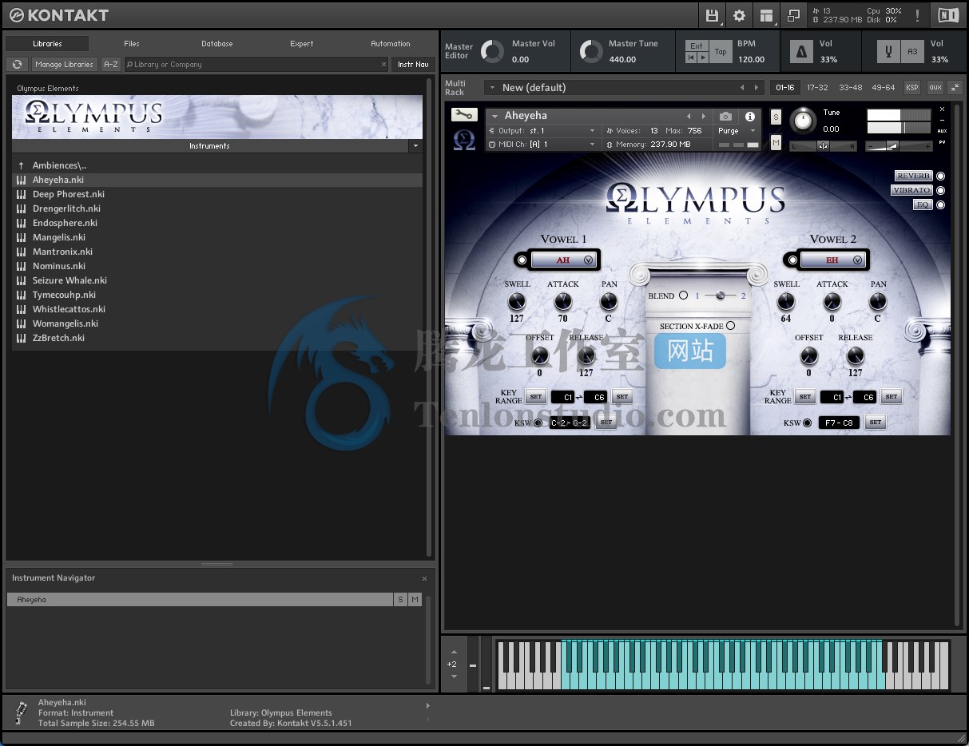Click the Aheyeha.nki instrument file icon
The height and width of the screenshot is (746, 969).
tap(21, 180)
